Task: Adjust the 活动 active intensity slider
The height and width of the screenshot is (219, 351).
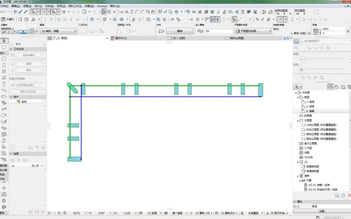Action: pos(326,70)
